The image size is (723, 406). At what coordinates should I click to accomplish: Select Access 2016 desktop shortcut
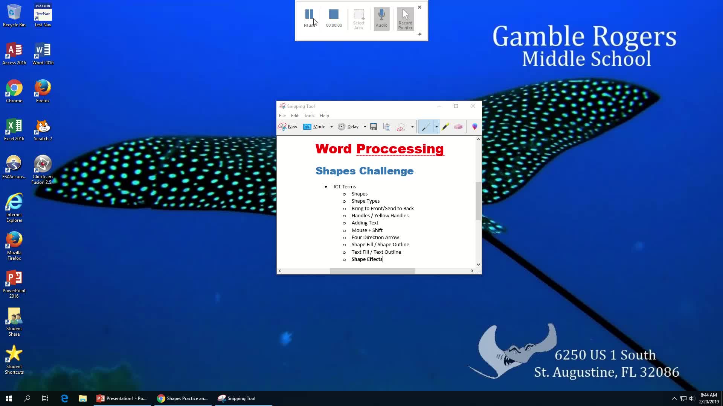14,54
